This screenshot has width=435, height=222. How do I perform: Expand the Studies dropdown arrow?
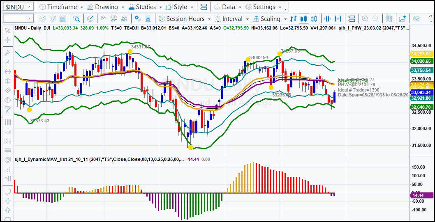(160, 7)
